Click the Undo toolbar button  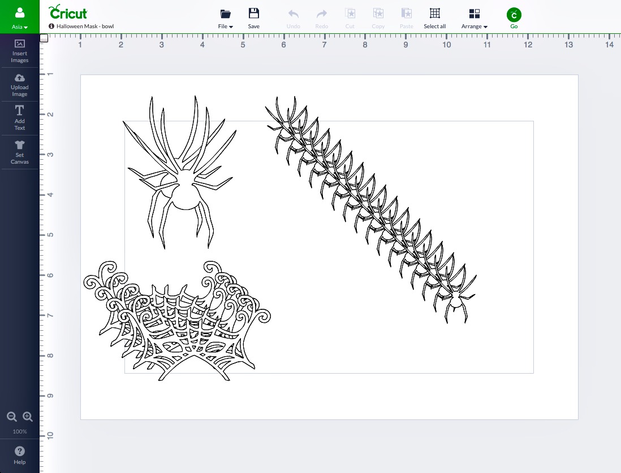pyautogui.click(x=293, y=18)
